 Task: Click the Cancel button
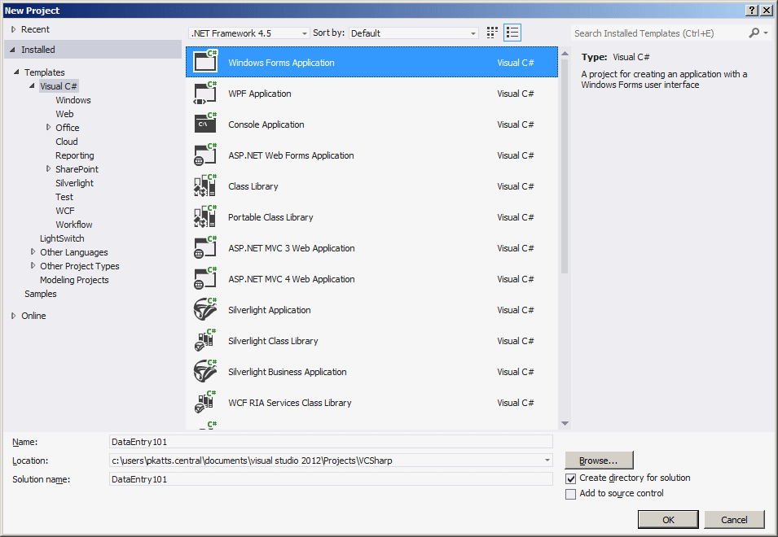point(734,520)
